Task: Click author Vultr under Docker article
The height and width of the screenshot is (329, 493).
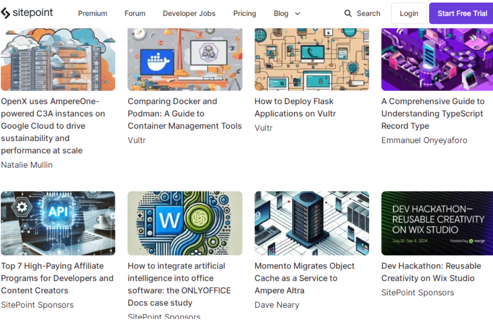Action: (x=137, y=140)
